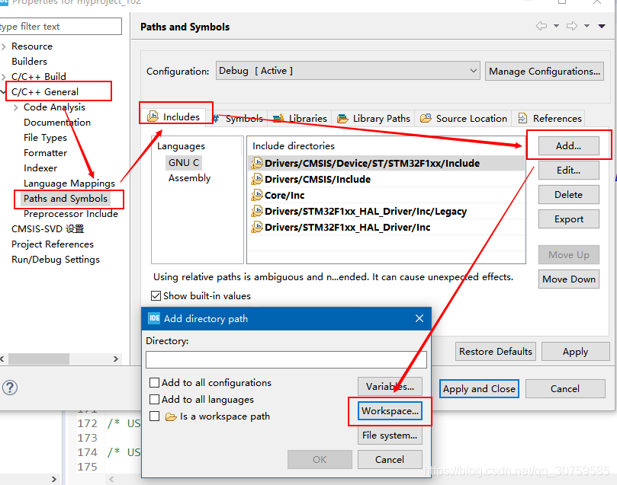Click the Export button
The image size is (617, 485).
point(569,219)
